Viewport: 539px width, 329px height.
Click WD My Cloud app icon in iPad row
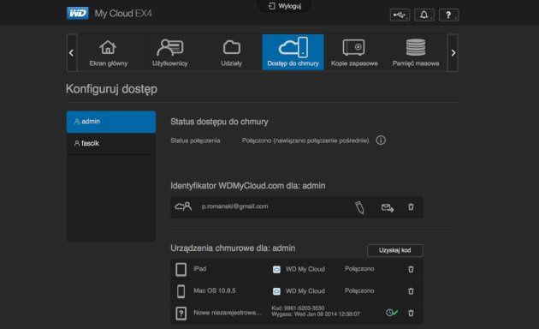pos(276,270)
